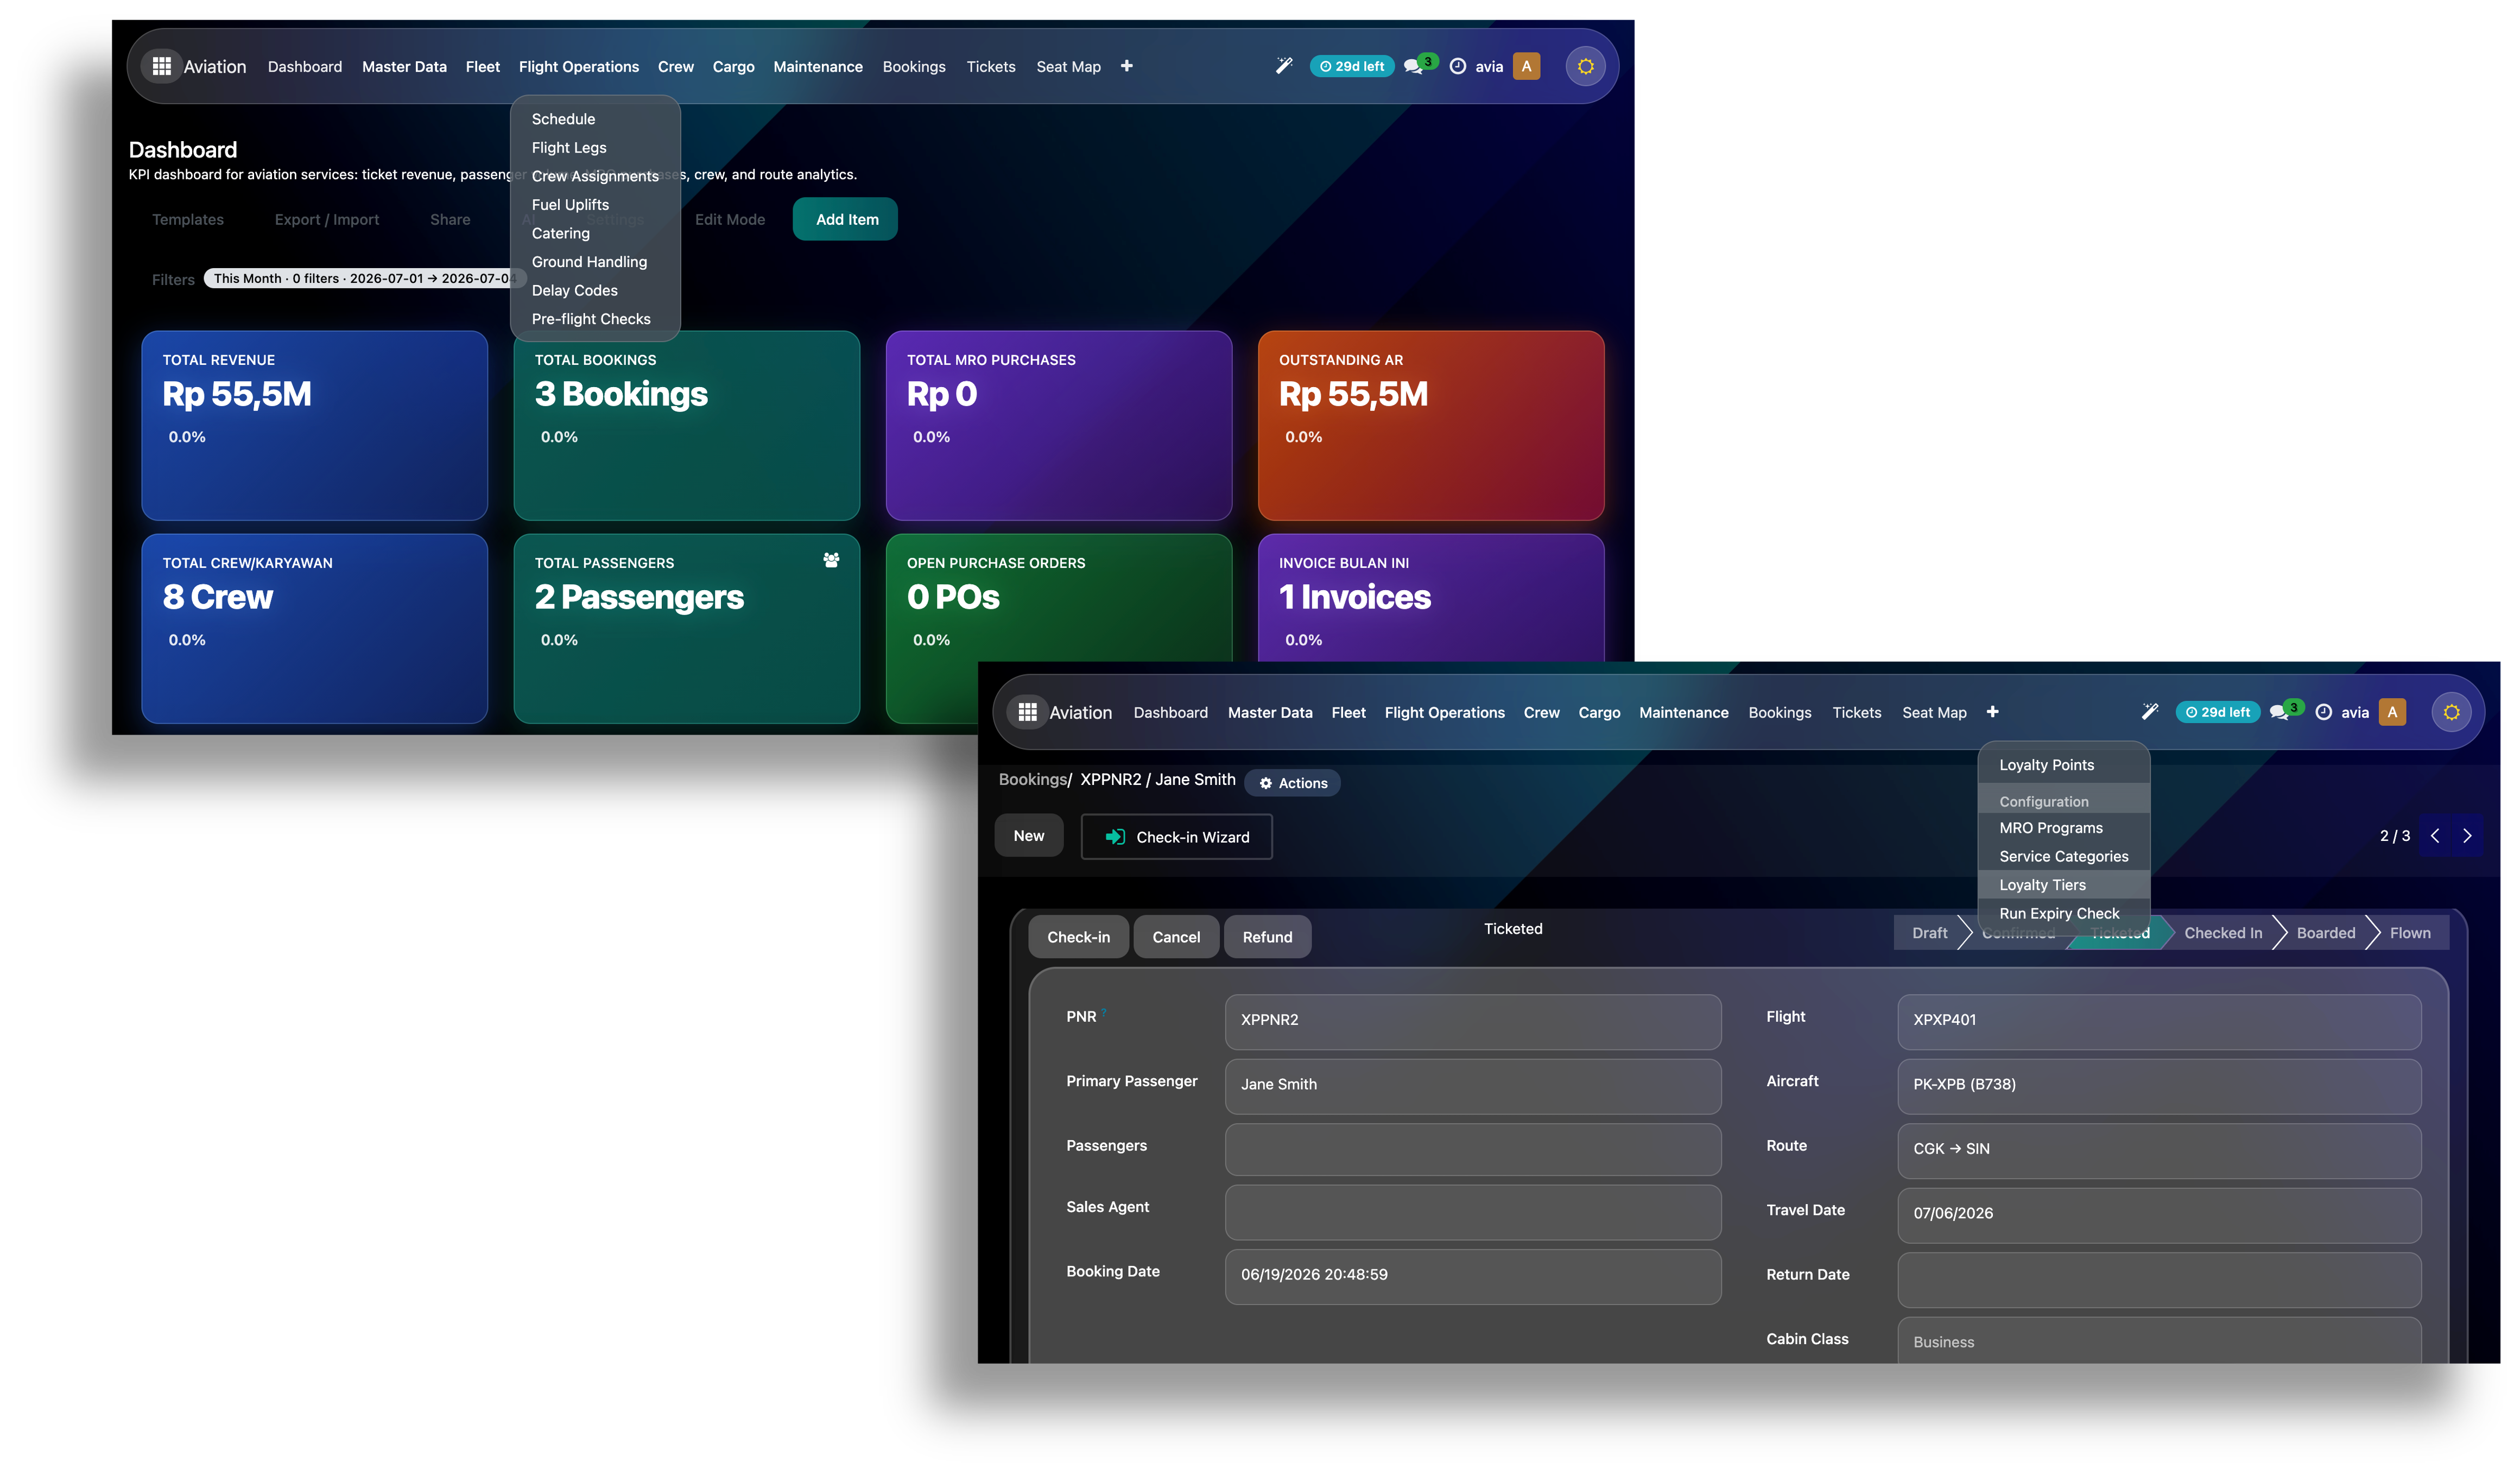
Task: Click Share in dashboard toolbar
Action: point(450,220)
